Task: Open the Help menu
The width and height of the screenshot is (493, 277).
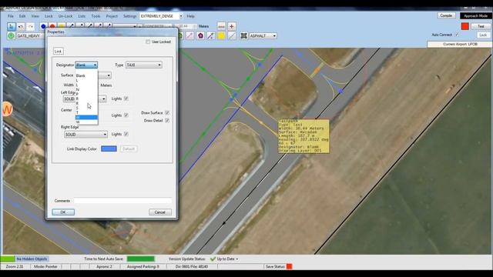Action: 190,16
